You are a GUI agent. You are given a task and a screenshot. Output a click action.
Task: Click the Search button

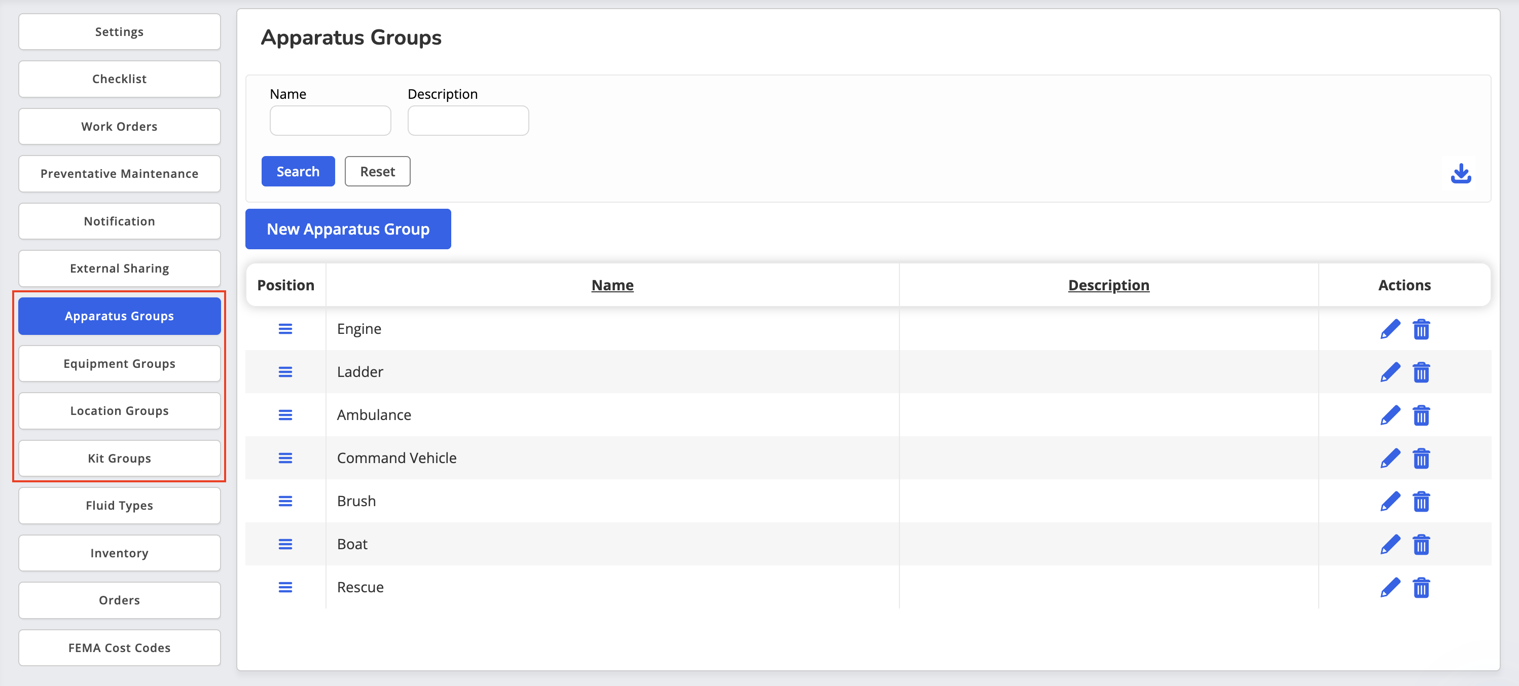coord(298,171)
